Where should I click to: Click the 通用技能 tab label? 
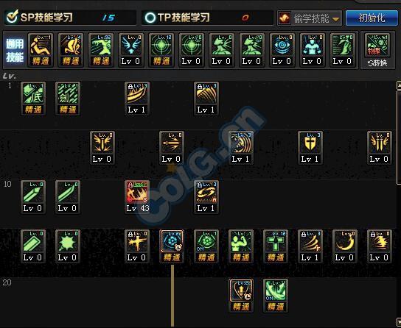pos(15,51)
